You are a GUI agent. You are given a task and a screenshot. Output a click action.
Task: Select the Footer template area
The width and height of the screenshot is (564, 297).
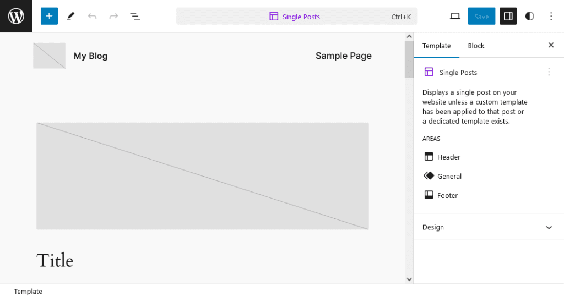click(x=441, y=195)
